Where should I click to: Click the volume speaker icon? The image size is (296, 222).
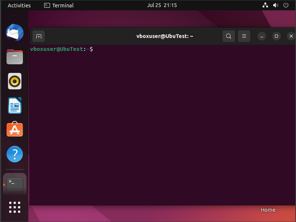pos(276,5)
